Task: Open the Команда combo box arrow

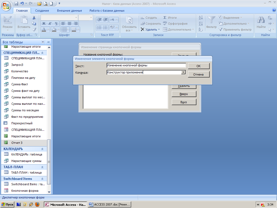Action: pos(183,72)
